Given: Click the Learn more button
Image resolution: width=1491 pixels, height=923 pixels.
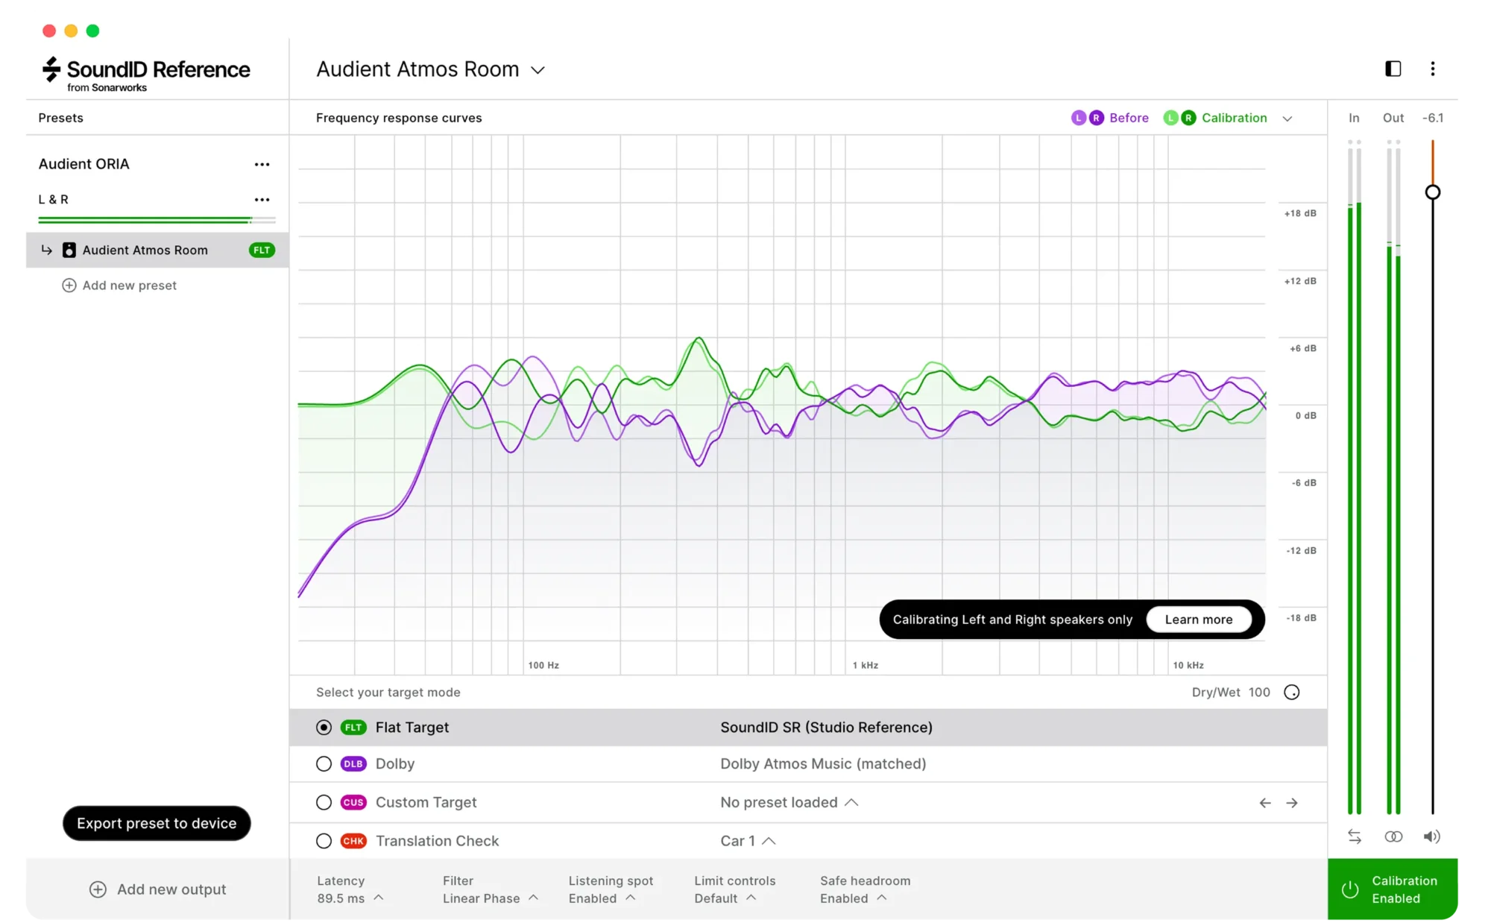Looking at the screenshot, I should tap(1198, 620).
